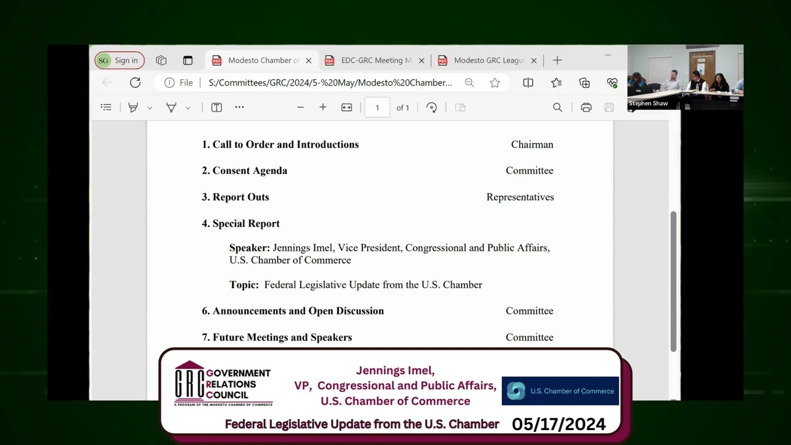Save the PDF document
The width and height of the screenshot is (791, 445).
[609, 108]
